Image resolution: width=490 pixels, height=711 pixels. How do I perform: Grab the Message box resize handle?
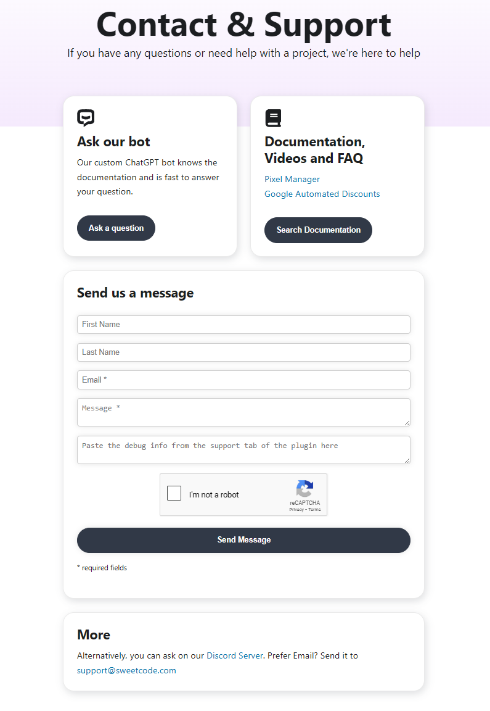pyautogui.click(x=407, y=423)
